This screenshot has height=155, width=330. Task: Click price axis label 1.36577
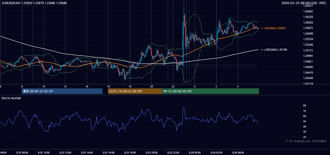(x=308, y=6)
